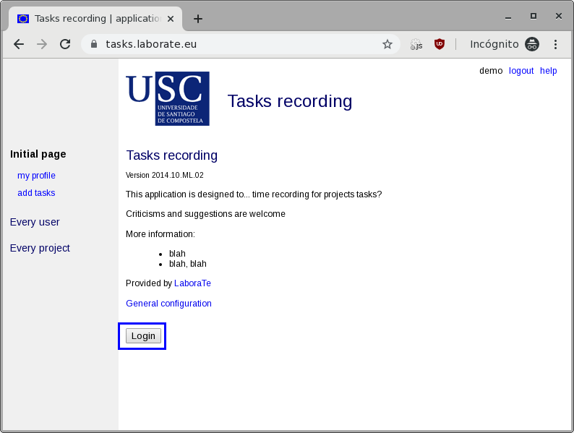Click the Incógnito profile icon
This screenshot has height=433, width=574.
[x=532, y=44]
